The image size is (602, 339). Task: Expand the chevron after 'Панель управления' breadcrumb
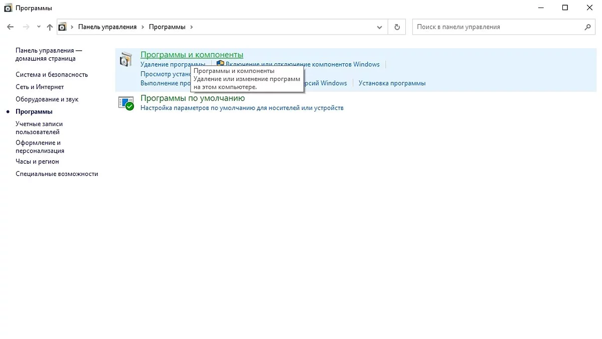(x=143, y=27)
